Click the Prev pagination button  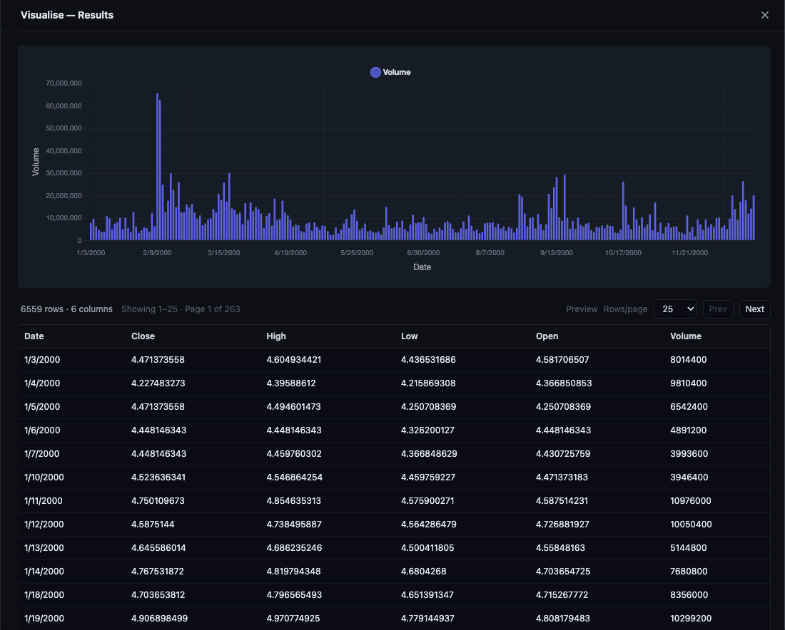(x=718, y=309)
